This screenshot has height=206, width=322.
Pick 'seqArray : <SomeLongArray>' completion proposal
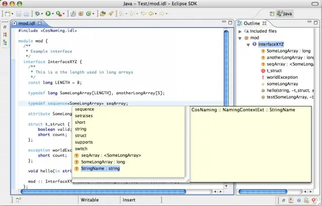pos(111,155)
